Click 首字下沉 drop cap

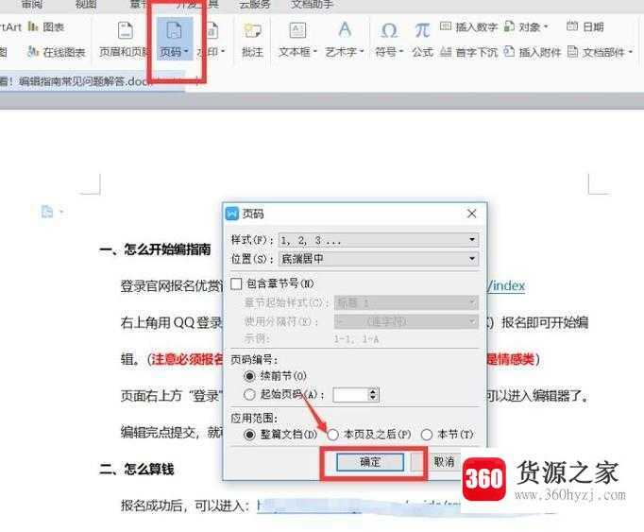click(468, 52)
